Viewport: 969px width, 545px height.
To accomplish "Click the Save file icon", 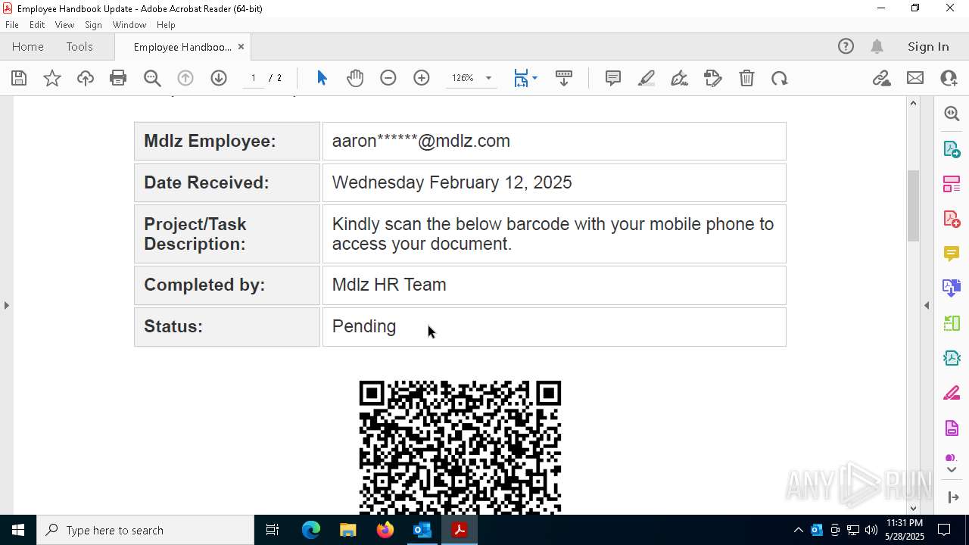I will (x=19, y=78).
